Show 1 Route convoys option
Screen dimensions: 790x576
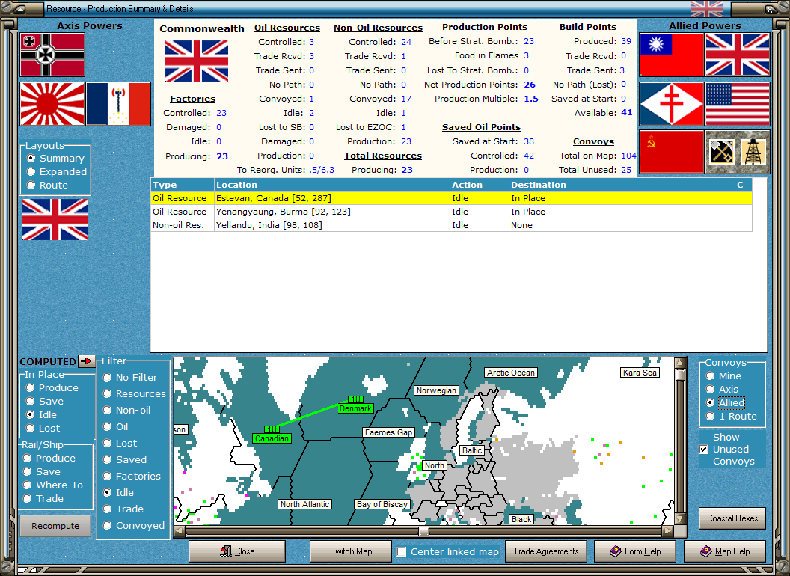click(732, 416)
